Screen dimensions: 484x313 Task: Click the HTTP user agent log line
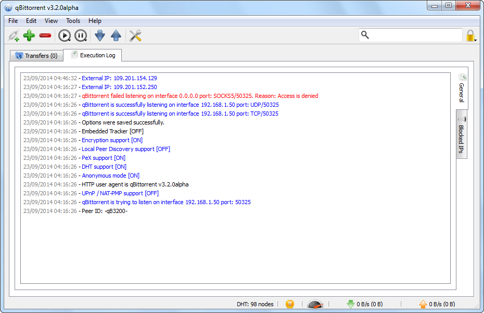click(x=106, y=184)
